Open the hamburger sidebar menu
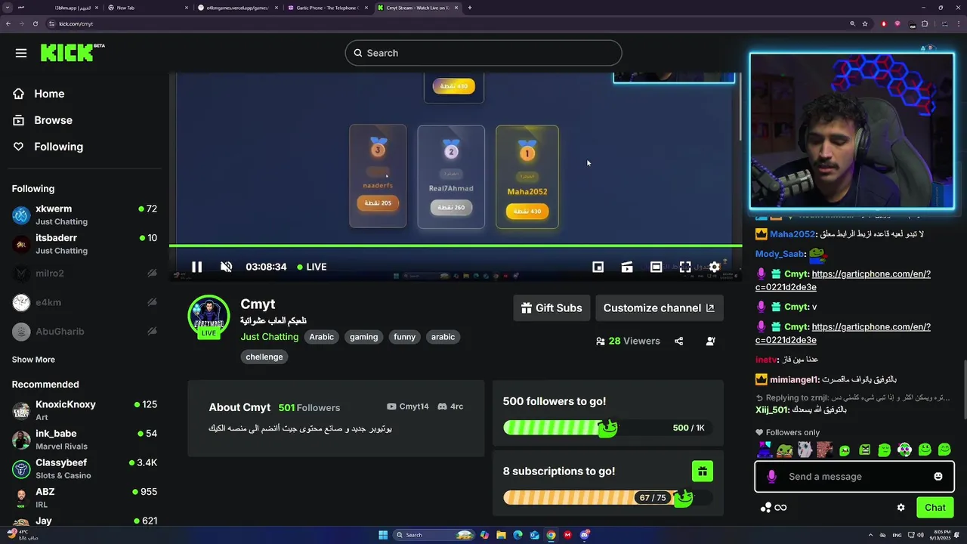This screenshot has height=544, width=967. tap(21, 53)
